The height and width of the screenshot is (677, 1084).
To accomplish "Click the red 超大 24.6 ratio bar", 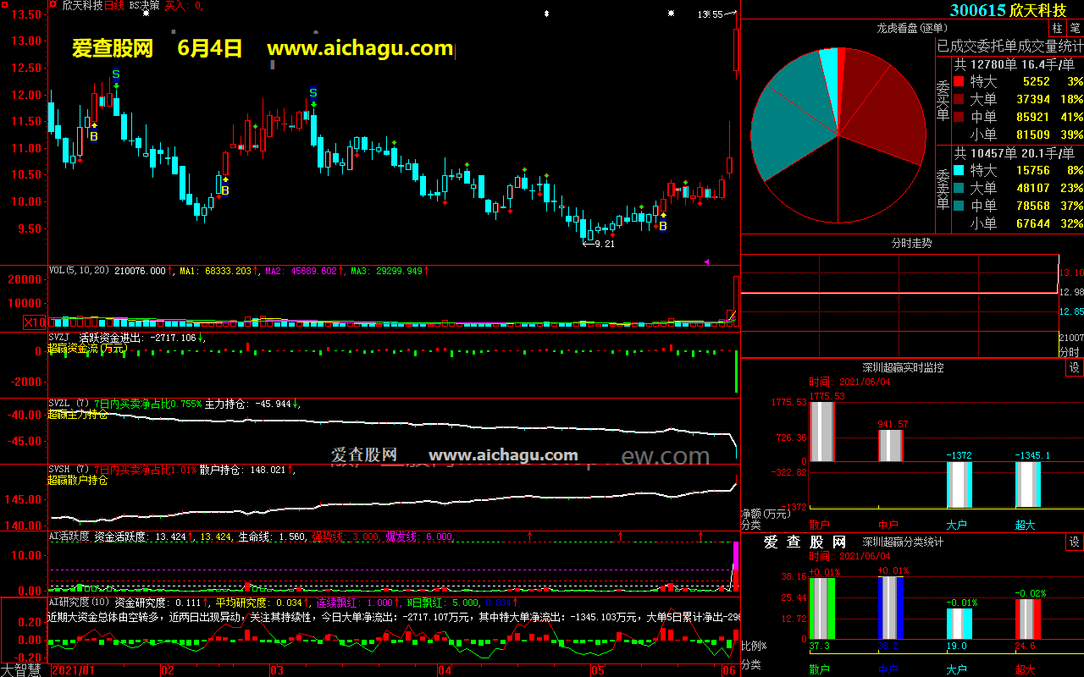I will (1027, 619).
